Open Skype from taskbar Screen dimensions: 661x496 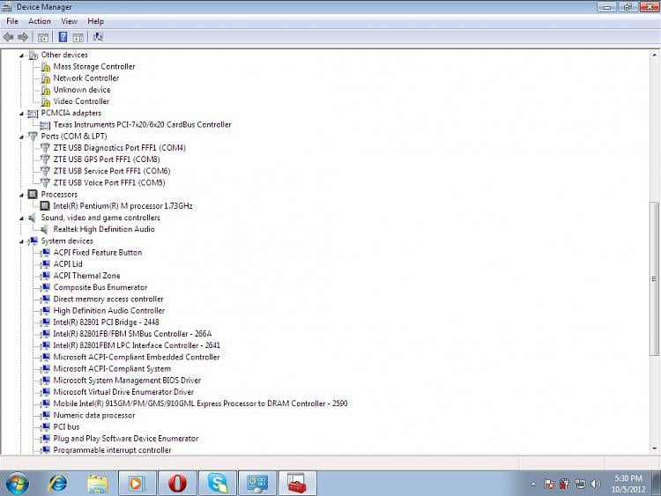[x=217, y=484]
